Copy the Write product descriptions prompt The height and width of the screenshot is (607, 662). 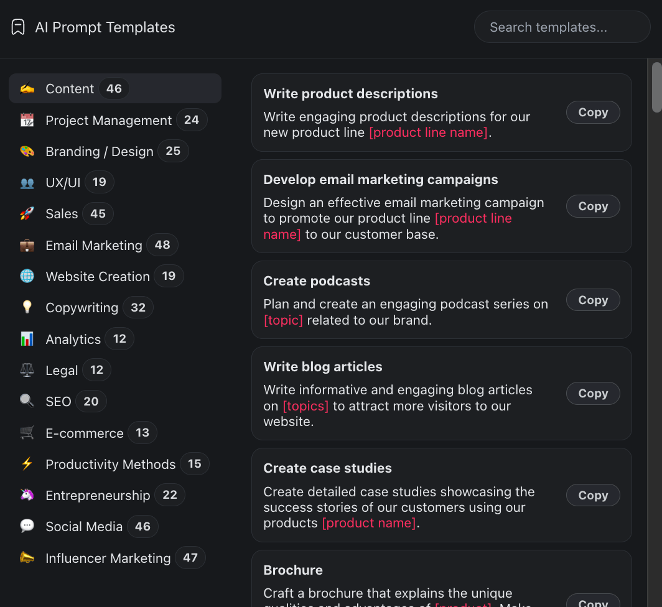592,112
